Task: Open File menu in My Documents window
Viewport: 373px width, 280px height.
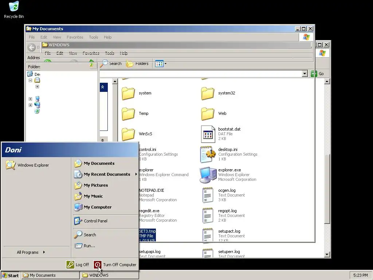Action: [x=32, y=37]
